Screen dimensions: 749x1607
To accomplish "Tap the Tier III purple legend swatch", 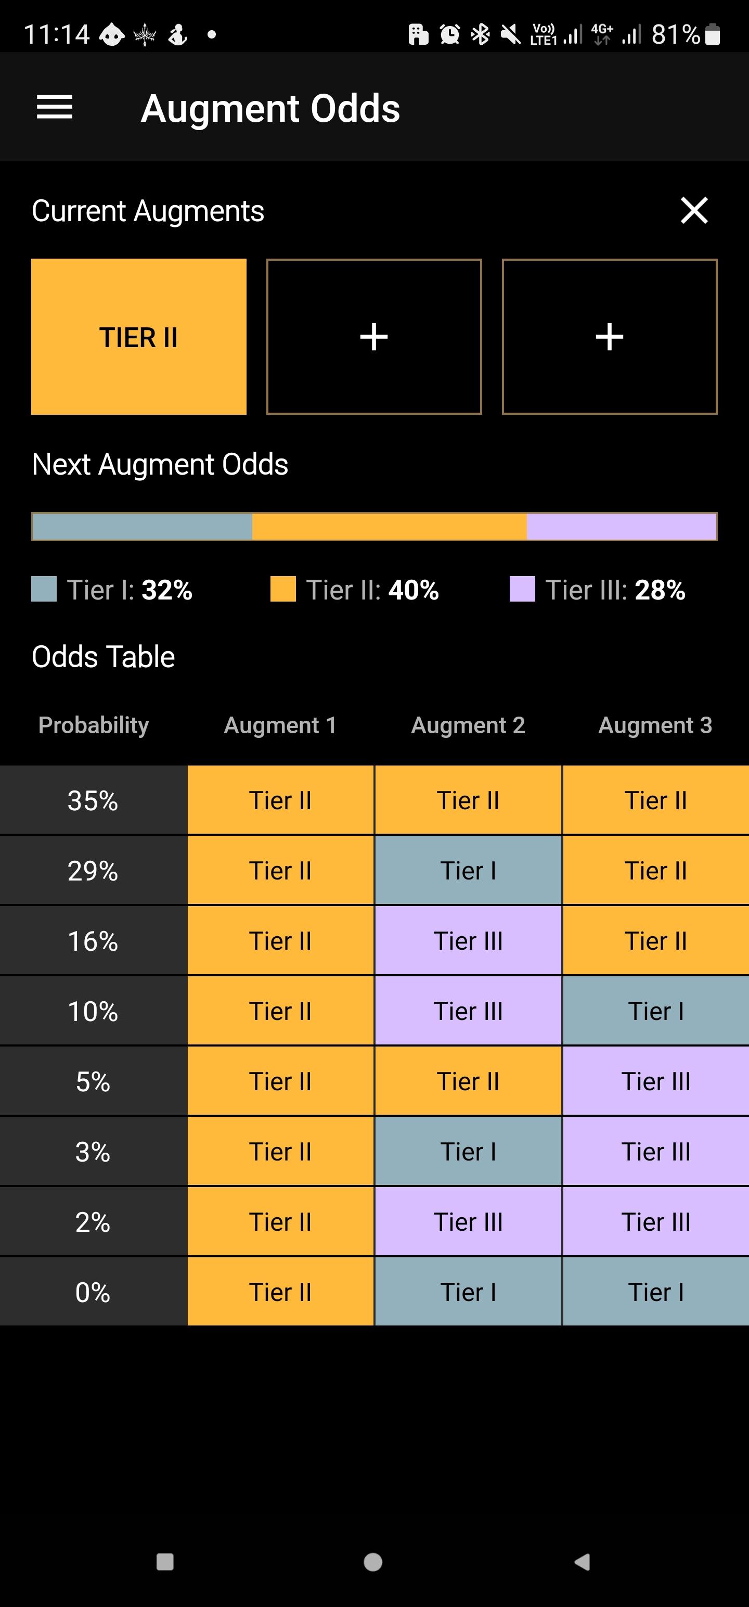I will pyautogui.click(x=522, y=589).
